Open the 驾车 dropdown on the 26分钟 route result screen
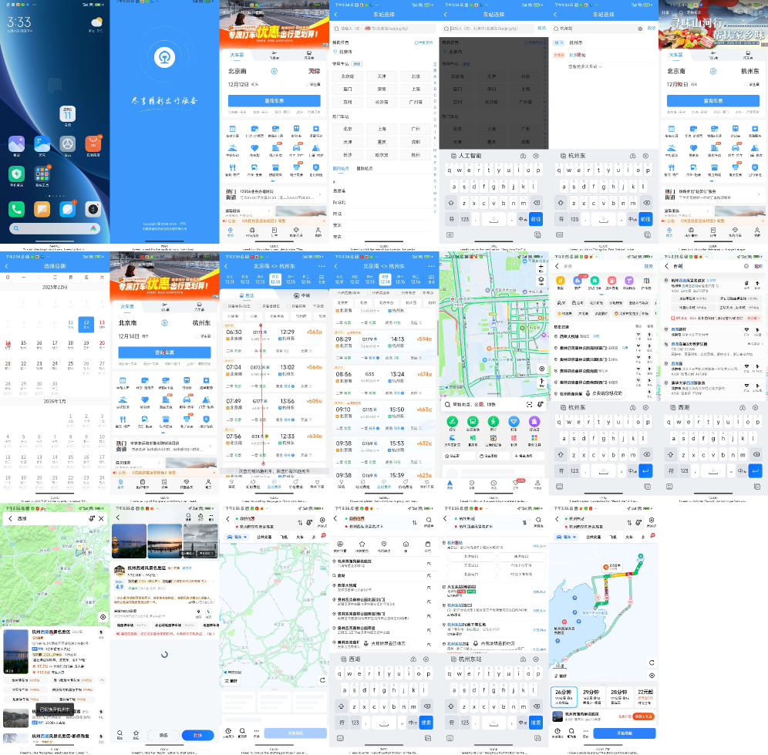The width and height of the screenshot is (768, 755). tap(565, 537)
